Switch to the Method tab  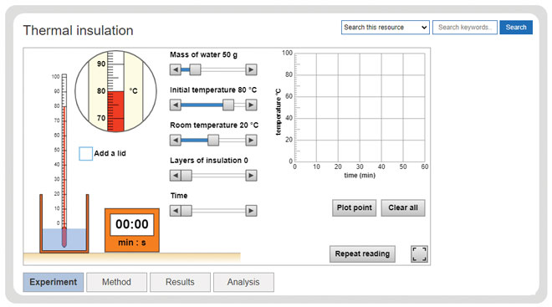[x=116, y=282]
